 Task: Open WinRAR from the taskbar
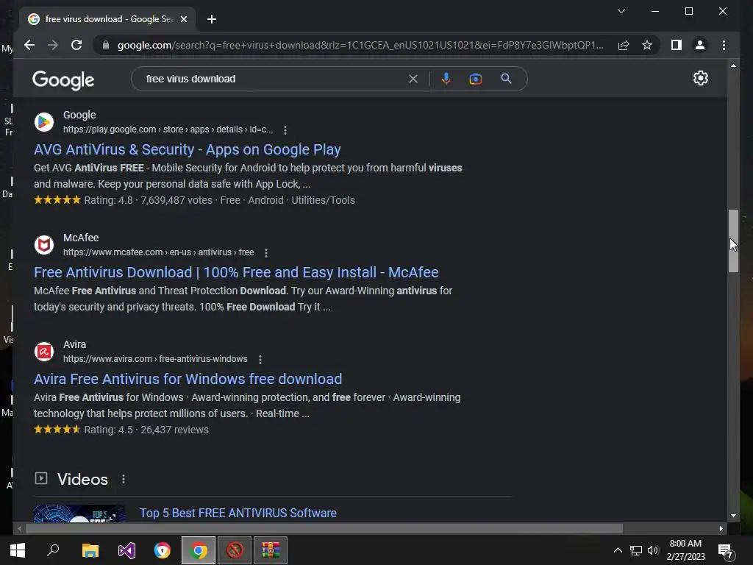(271, 550)
